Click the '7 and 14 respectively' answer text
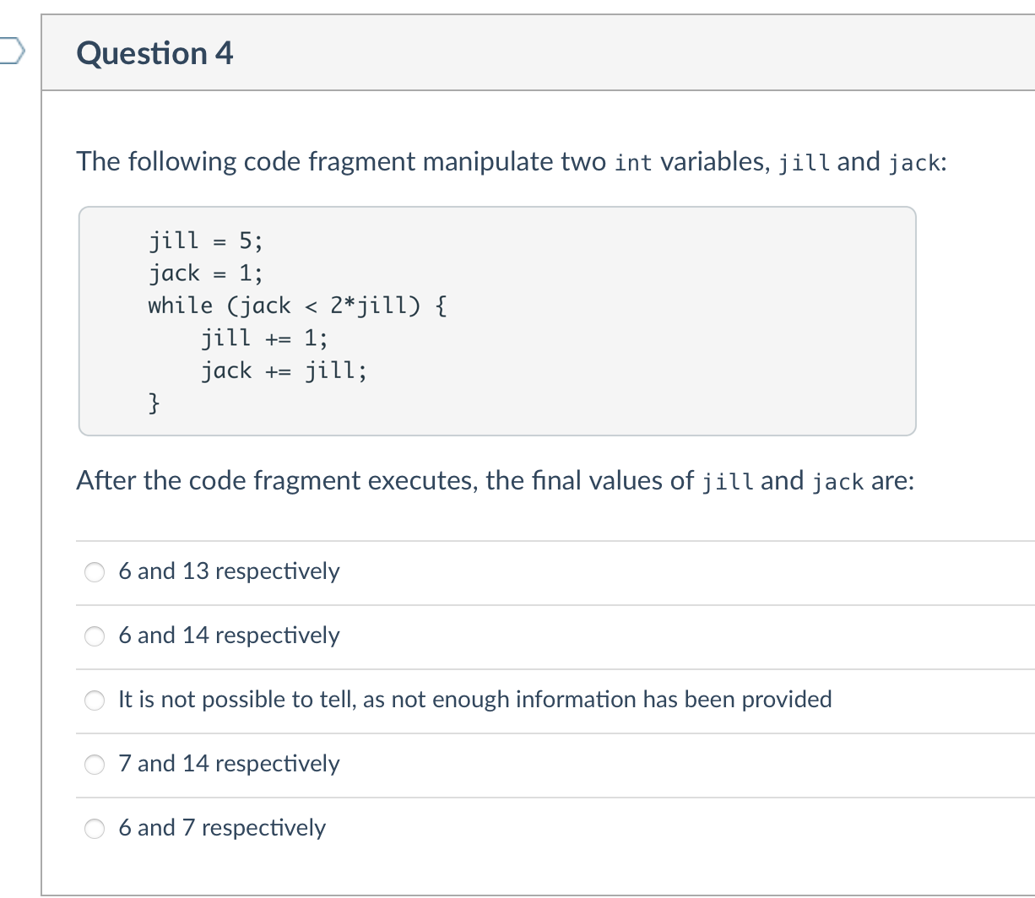 229,764
